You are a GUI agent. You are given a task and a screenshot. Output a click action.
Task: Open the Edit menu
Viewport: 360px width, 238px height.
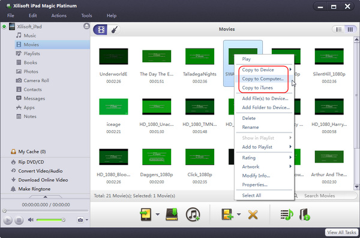coord(33,16)
